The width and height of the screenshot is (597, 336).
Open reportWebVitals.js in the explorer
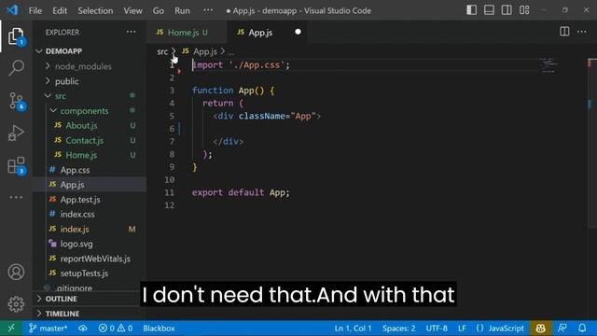tap(95, 259)
